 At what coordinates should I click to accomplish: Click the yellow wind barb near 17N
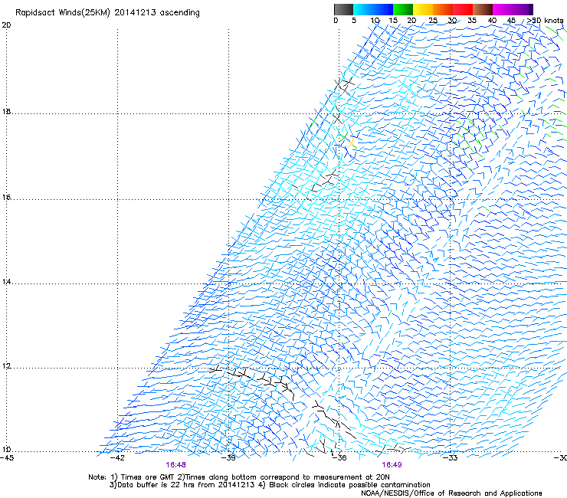[x=351, y=143]
